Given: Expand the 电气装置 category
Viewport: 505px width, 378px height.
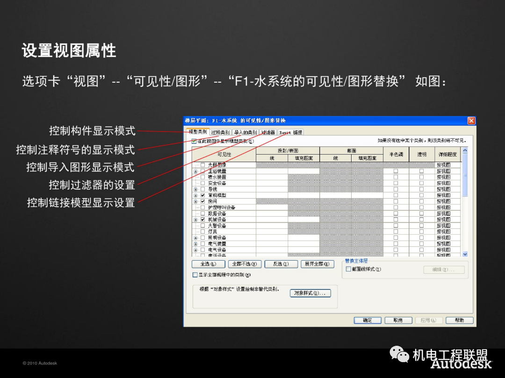Looking at the screenshot, I should pos(195,244).
